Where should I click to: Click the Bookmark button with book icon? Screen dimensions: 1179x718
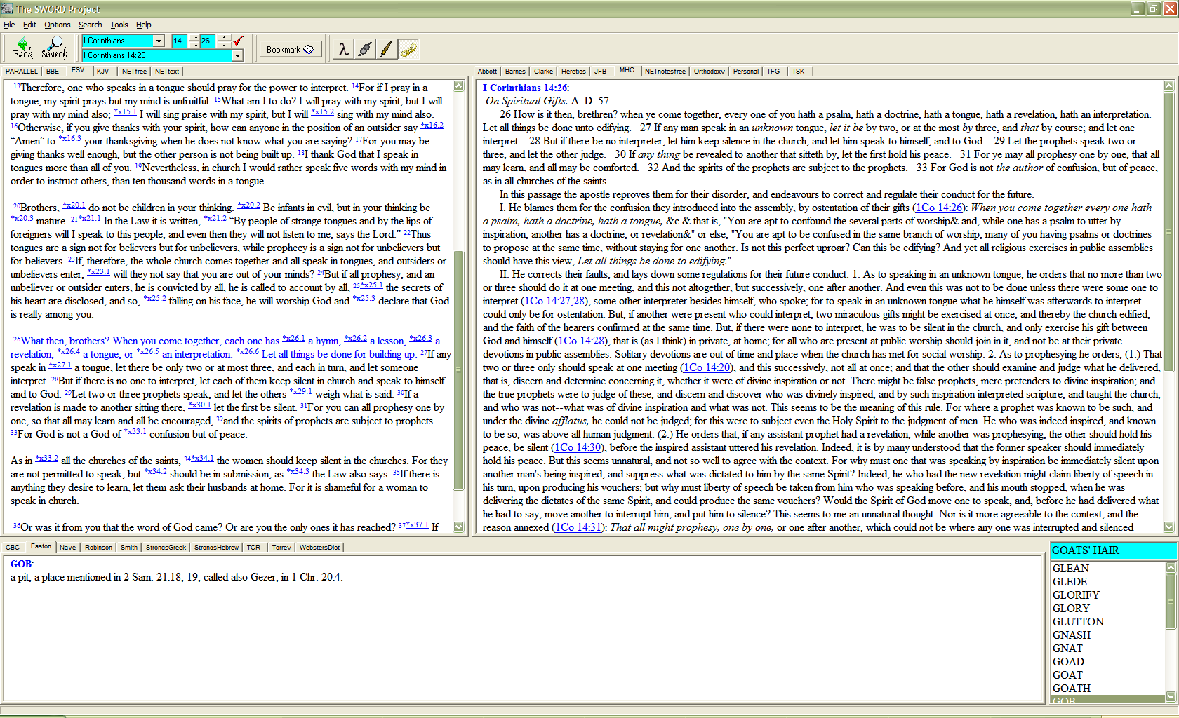click(x=290, y=50)
